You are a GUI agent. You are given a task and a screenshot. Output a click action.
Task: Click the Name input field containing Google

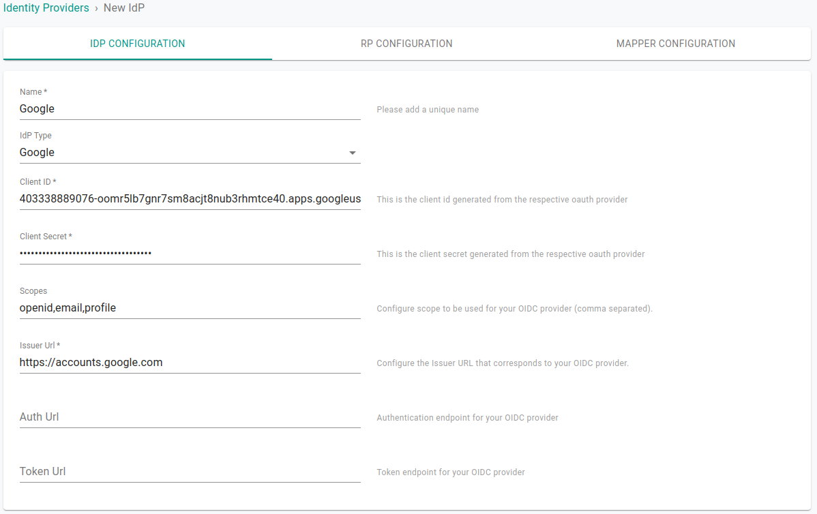click(190, 109)
